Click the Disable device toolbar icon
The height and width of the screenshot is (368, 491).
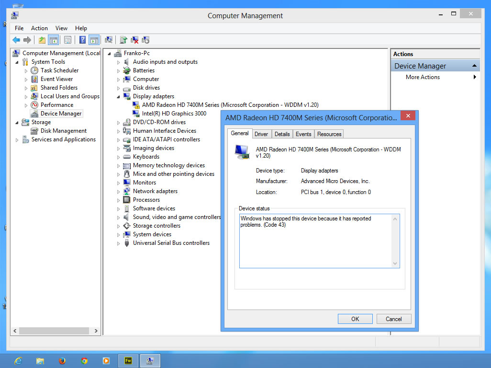coord(145,40)
